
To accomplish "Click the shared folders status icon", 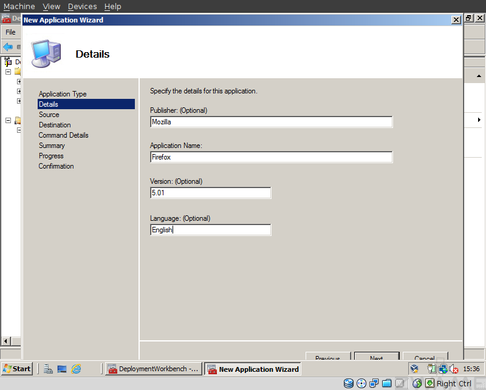I will (x=386, y=383).
